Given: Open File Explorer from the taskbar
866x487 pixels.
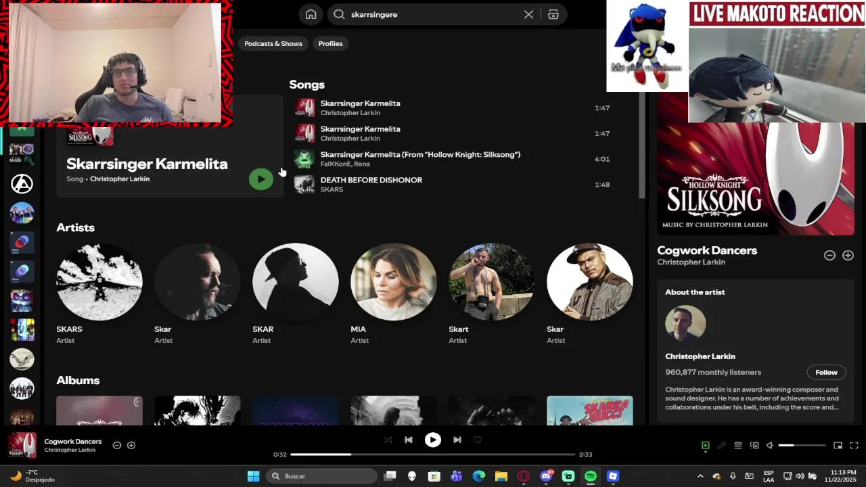Looking at the screenshot, I should tap(501, 476).
